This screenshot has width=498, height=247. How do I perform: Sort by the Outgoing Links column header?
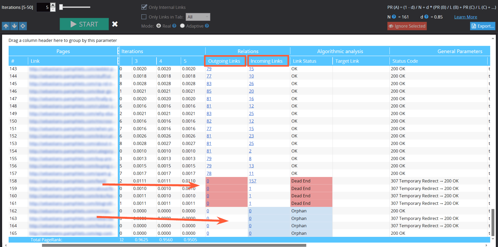tap(225, 61)
